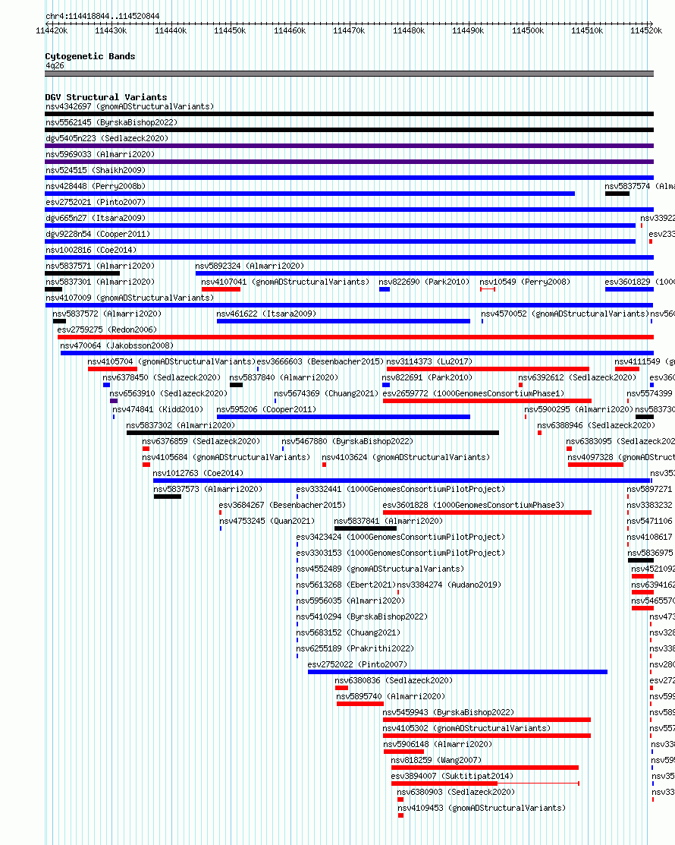Click esv2752021 (Pinto2007) label
This screenshot has width=675, height=845.
(x=96, y=202)
